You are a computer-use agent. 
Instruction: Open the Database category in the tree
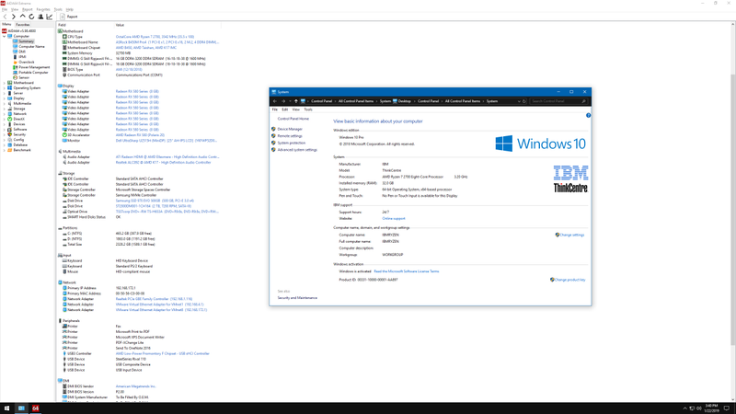point(20,144)
